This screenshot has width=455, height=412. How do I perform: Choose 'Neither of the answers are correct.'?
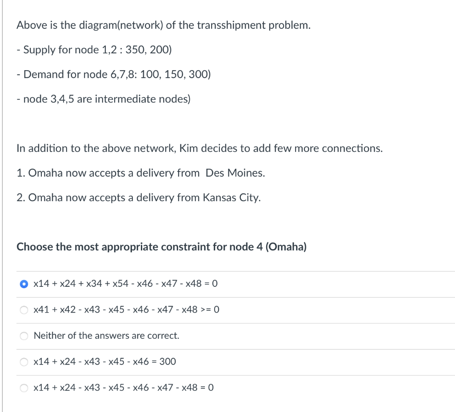[x=24, y=336]
